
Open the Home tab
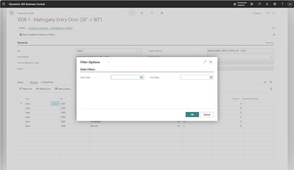22,28
